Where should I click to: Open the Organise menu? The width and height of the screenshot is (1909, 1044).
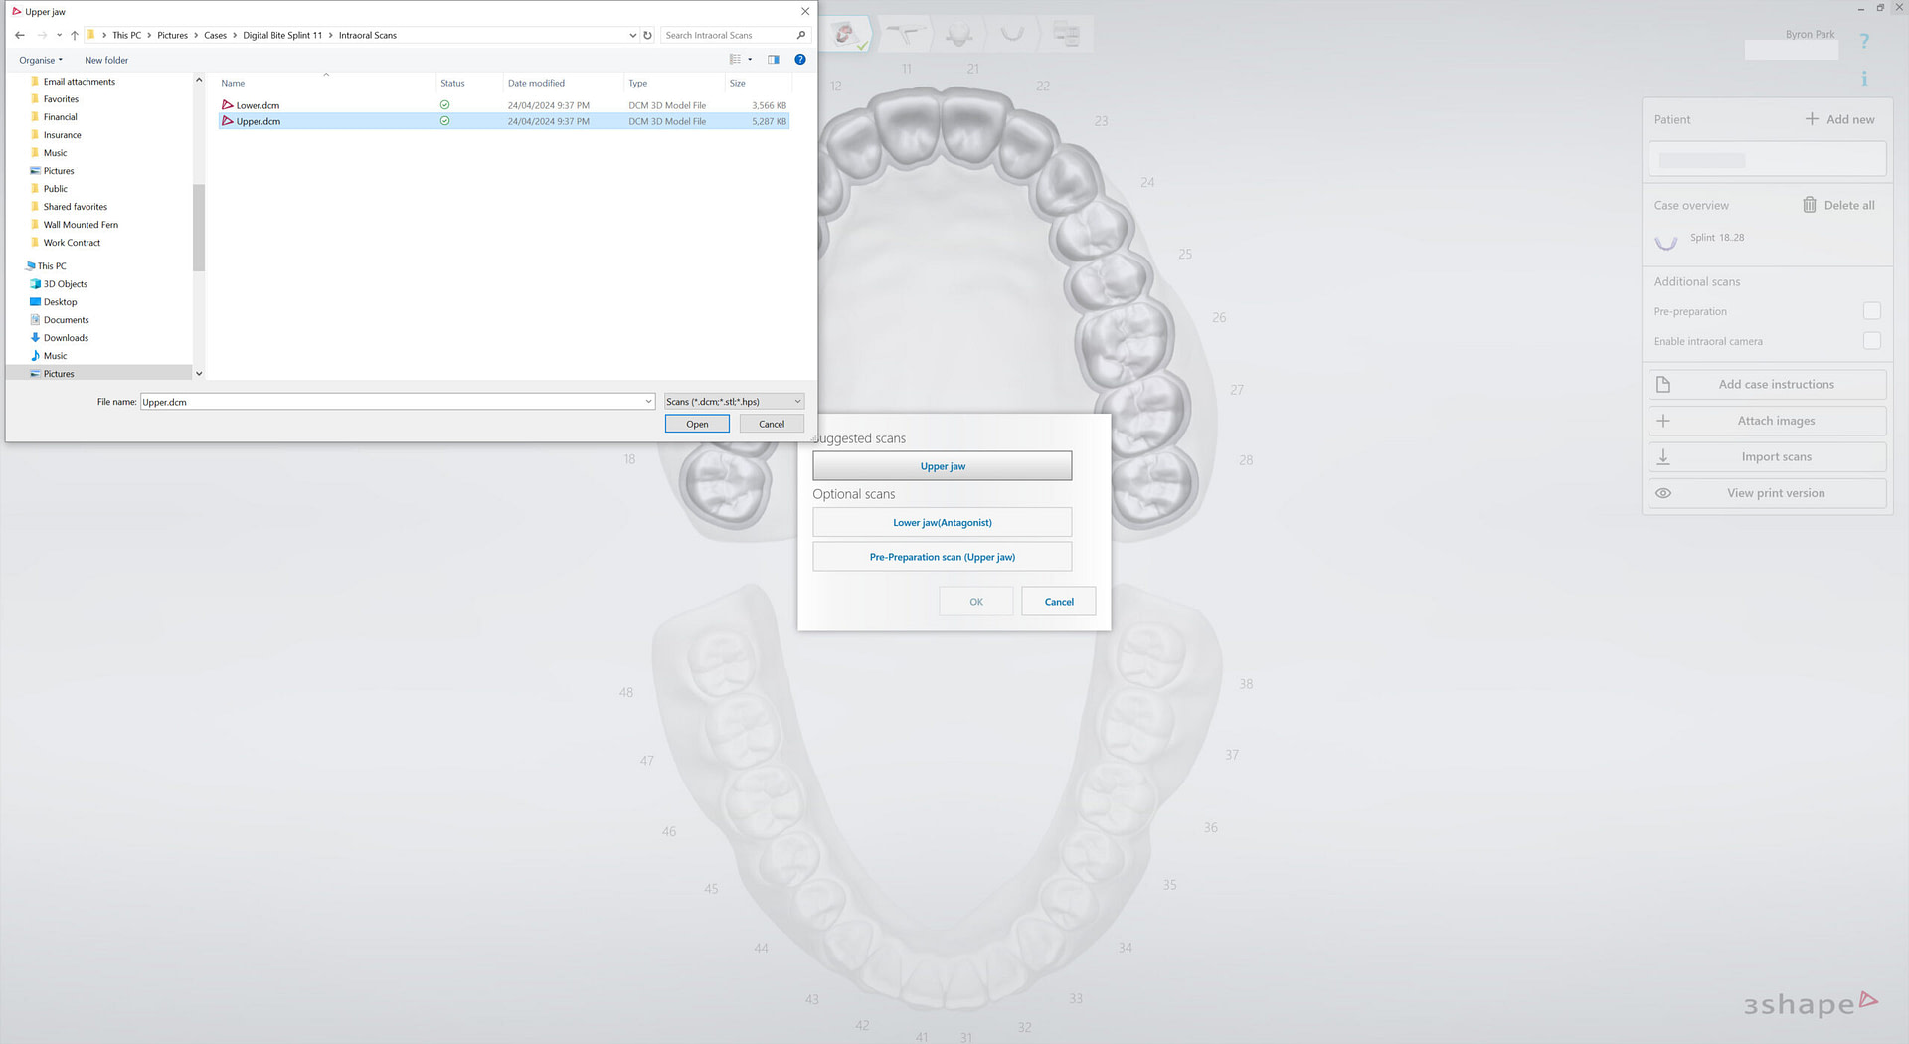[40, 60]
